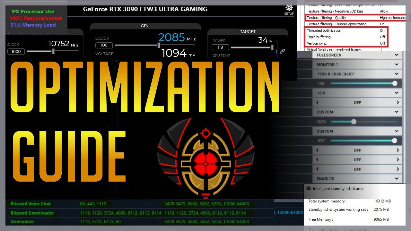Click the '80, 443, 1119' port cell
This screenshot has height=231, width=411.
click(x=93, y=204)
